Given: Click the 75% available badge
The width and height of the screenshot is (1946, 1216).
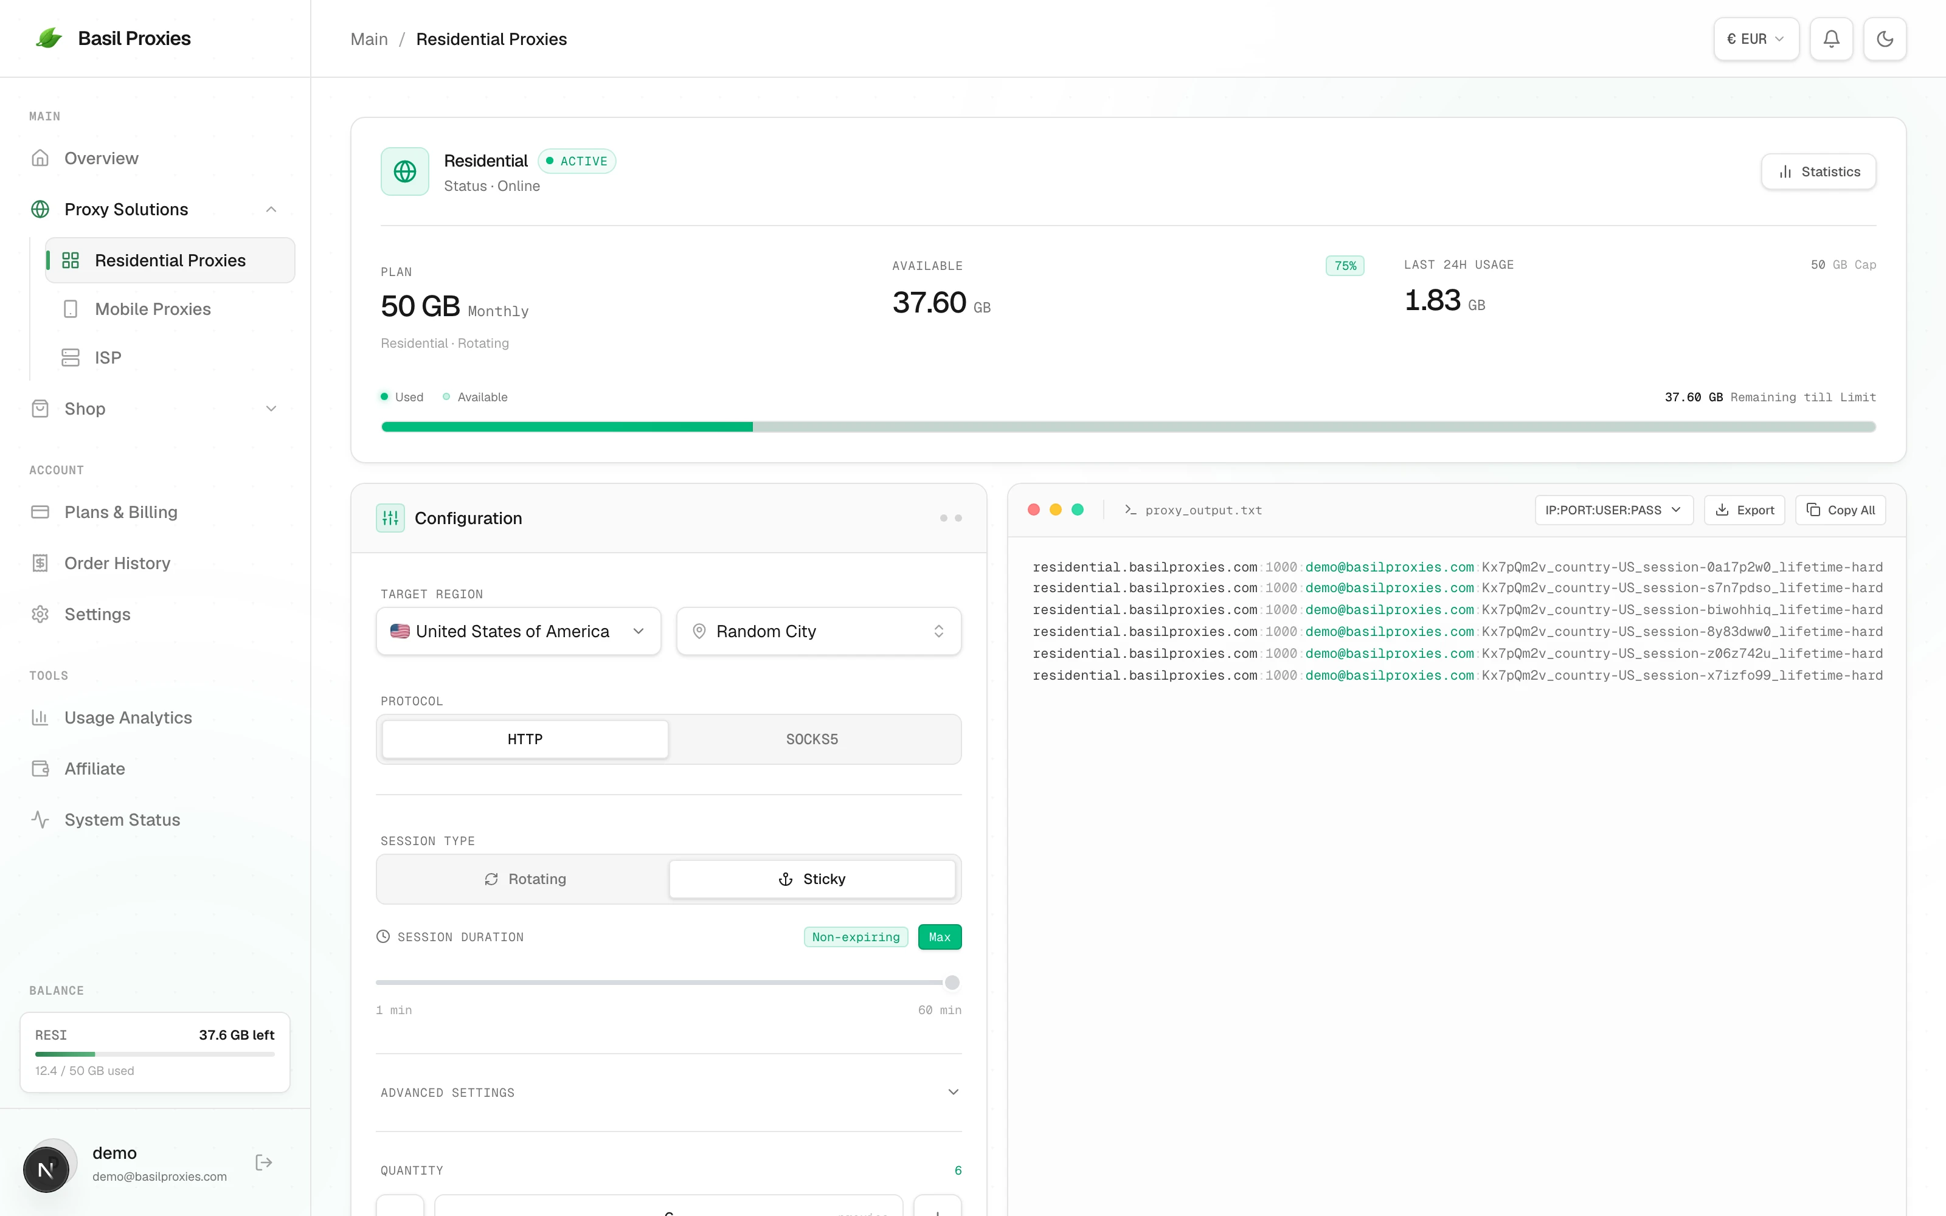Looking at the screenshot, I should click(x=1345, y=266).
